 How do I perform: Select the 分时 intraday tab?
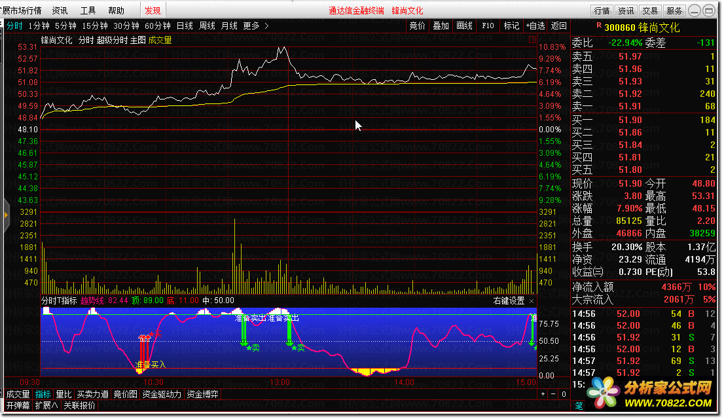(x=14, y=26)
